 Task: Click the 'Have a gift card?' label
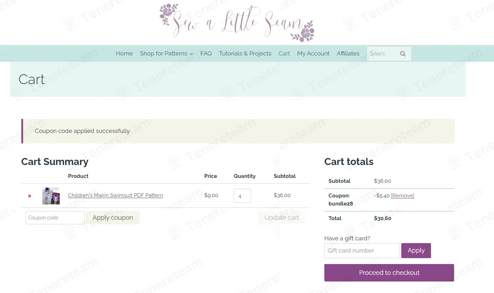pos(347,239)
